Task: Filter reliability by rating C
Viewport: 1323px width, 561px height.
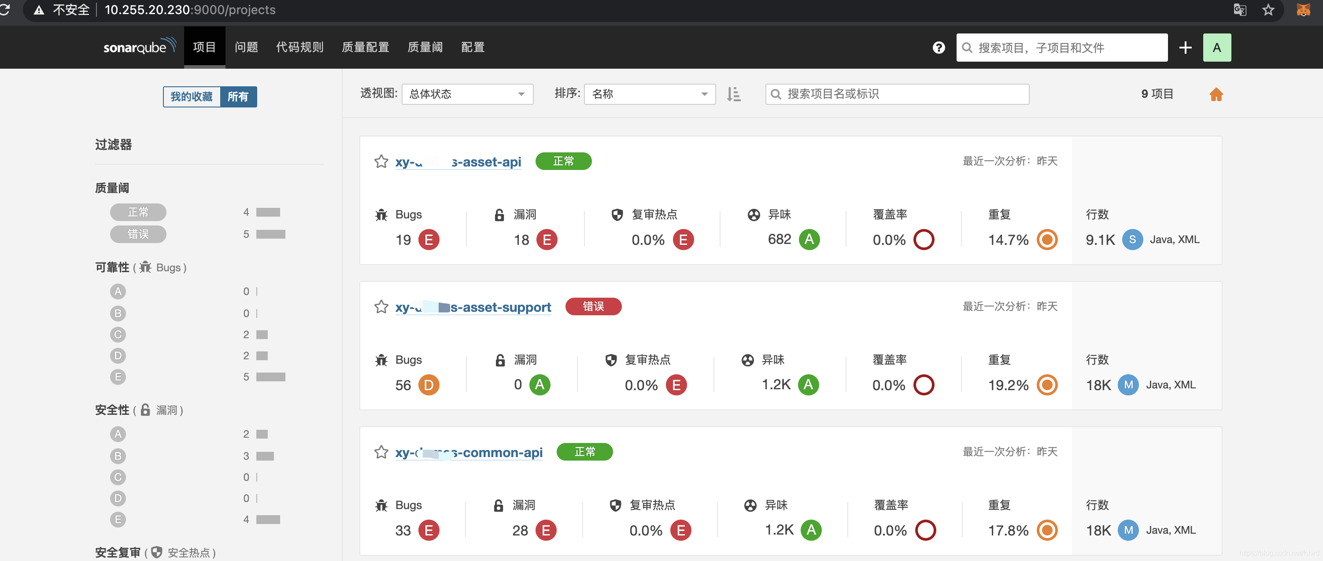Action: click(x=118, y=335)
